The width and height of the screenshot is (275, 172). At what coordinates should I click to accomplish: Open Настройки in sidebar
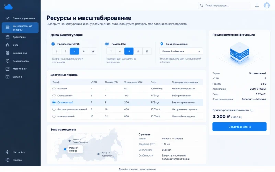point(20,152)
